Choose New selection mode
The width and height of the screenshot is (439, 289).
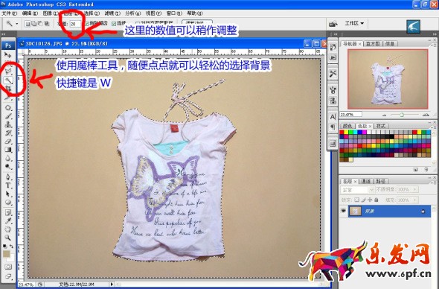[x=28, y=24]
